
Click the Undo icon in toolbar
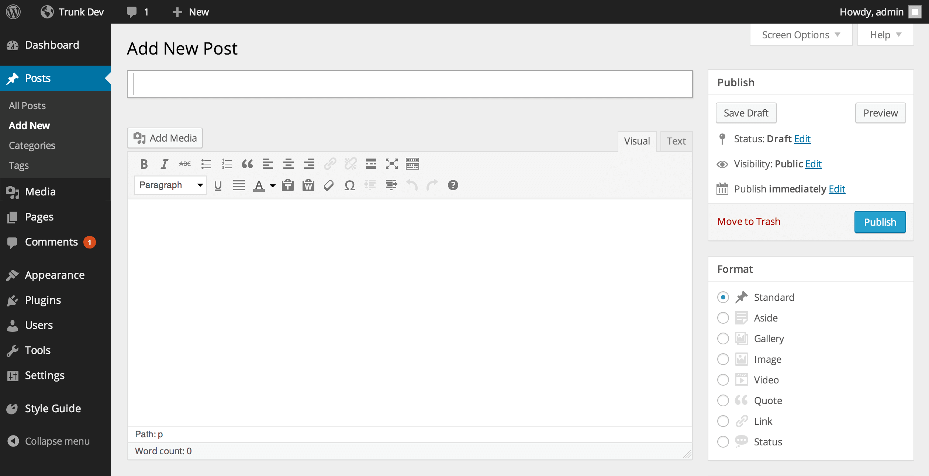tap(412, 185)
